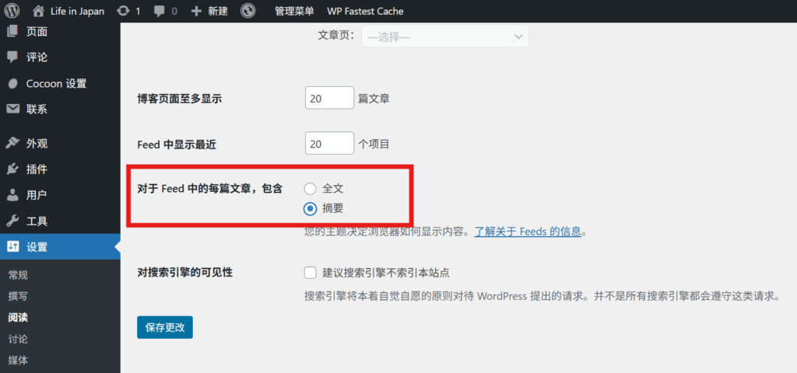Go to the 阅读 settings submenu
This screenshot has height=373, width=797.
point(19,318)
